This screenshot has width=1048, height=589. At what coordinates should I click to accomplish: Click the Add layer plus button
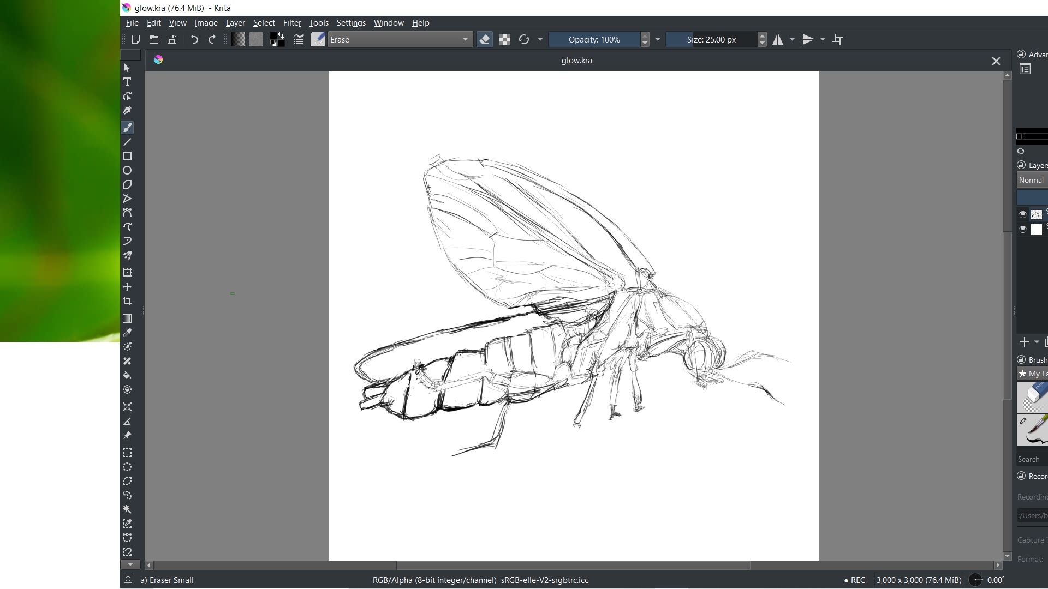coord(1025,342)
